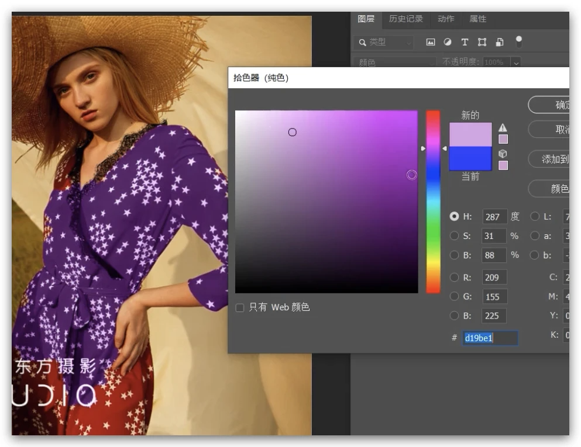This screenshot has width=581, height=447.
Task: Click the adjustment layer filter icon
Action: 448,42
